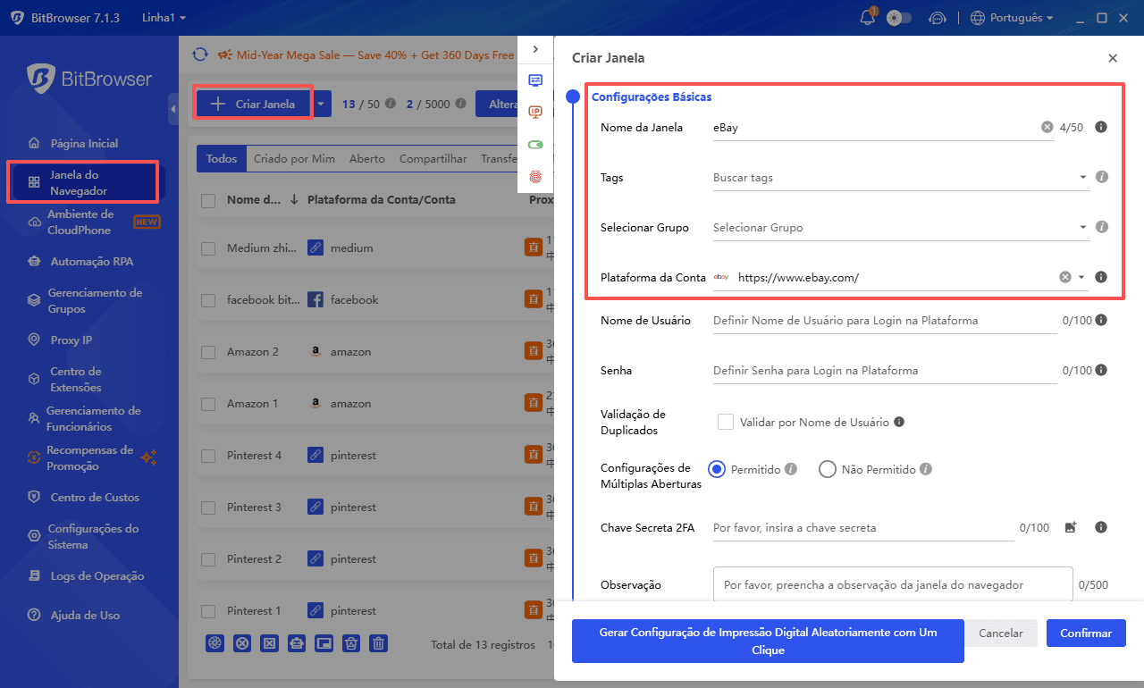Click info icon beside 2 / 5000 count
Image resolution: width=1144 pixels, height=688 pixels.
point(460,104)
